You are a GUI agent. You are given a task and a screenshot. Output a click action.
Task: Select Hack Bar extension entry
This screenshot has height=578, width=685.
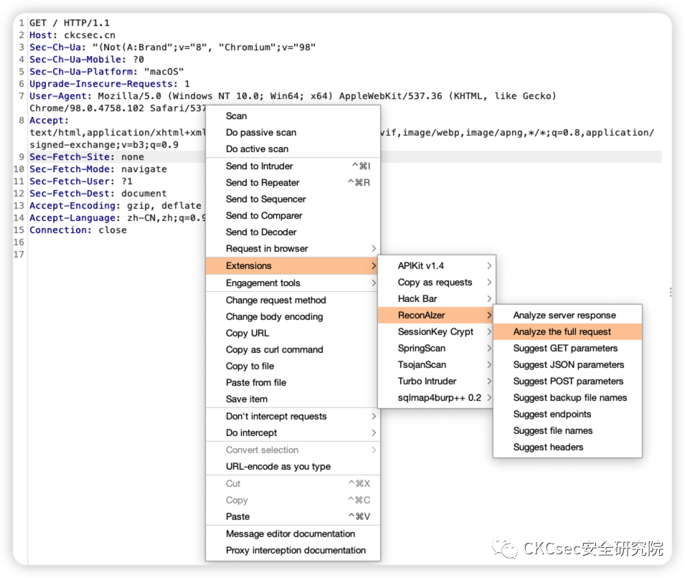[417, 299]
